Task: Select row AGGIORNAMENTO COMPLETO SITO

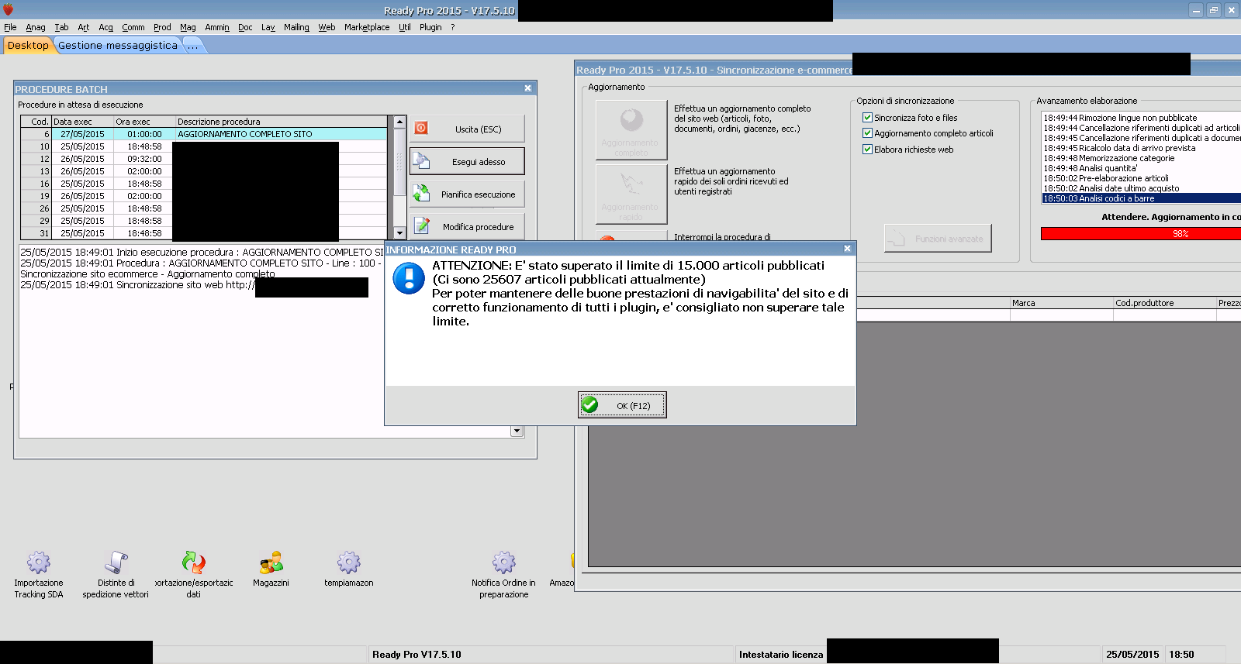Action: click(203, 134)
